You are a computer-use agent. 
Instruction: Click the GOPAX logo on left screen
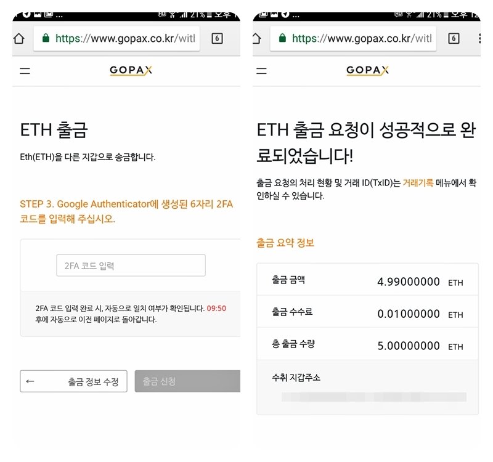(x=131, y=70)
